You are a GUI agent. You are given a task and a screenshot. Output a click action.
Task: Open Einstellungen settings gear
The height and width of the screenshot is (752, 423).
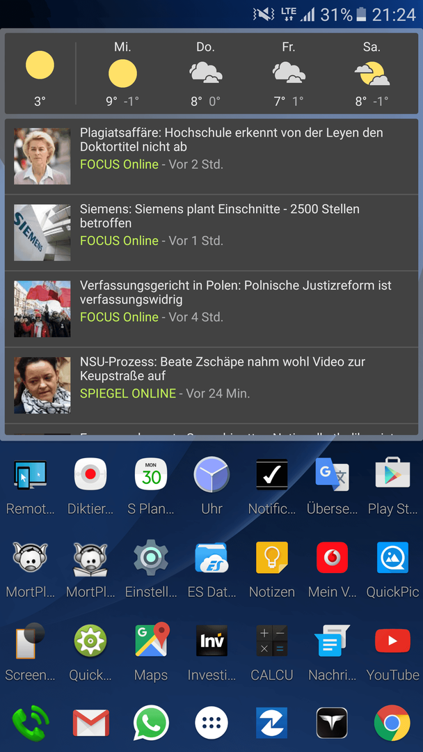pyautogui.click(x=151, y=558)
